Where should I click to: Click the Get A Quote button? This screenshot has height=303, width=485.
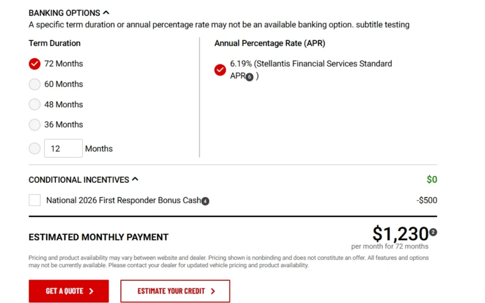(68, 291)
